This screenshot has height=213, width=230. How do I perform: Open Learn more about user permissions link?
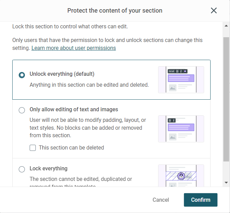click(74, 48)
